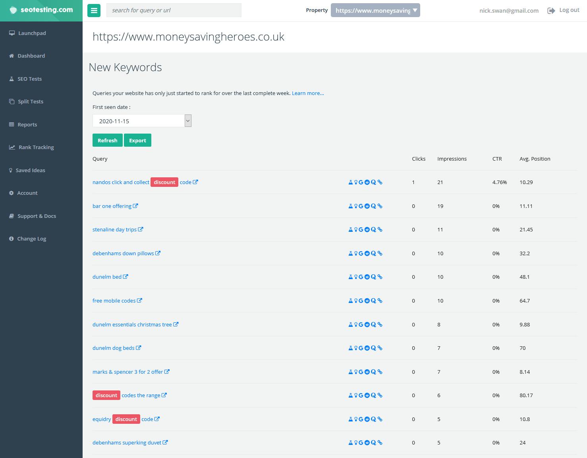Click lightbulb icon for stenaline day trips
Screen dimensions: 587x458
356,229
